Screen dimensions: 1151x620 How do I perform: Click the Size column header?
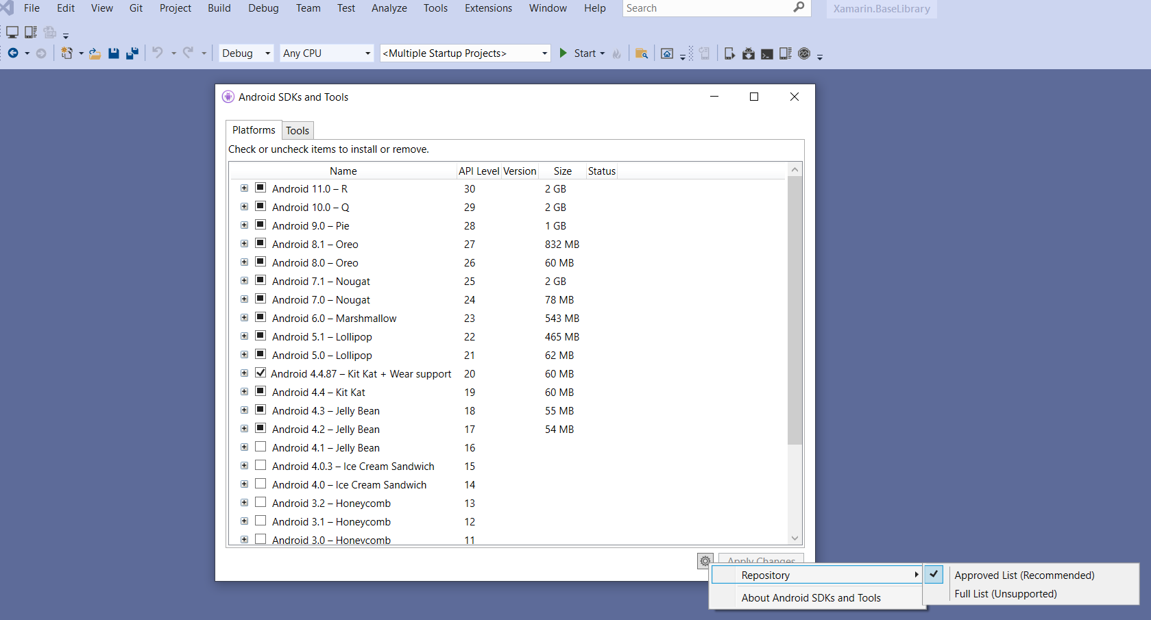click(x=563, y=171)
